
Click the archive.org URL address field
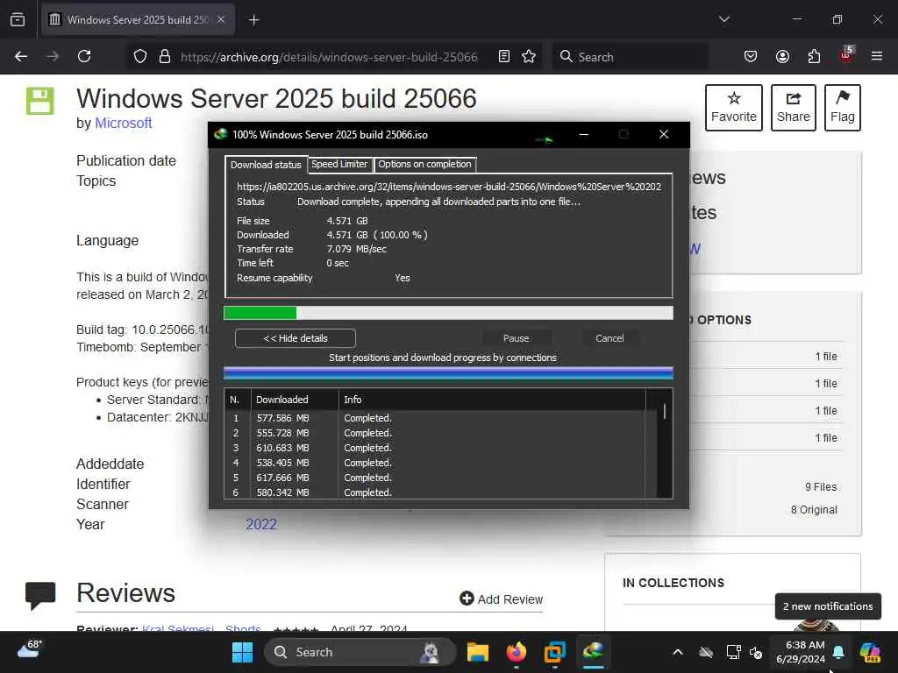click(329, 56)
